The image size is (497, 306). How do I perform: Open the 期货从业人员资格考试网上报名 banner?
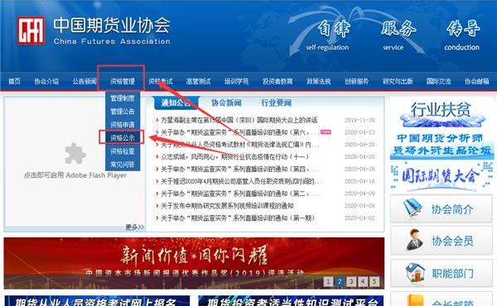coord(97,301)
